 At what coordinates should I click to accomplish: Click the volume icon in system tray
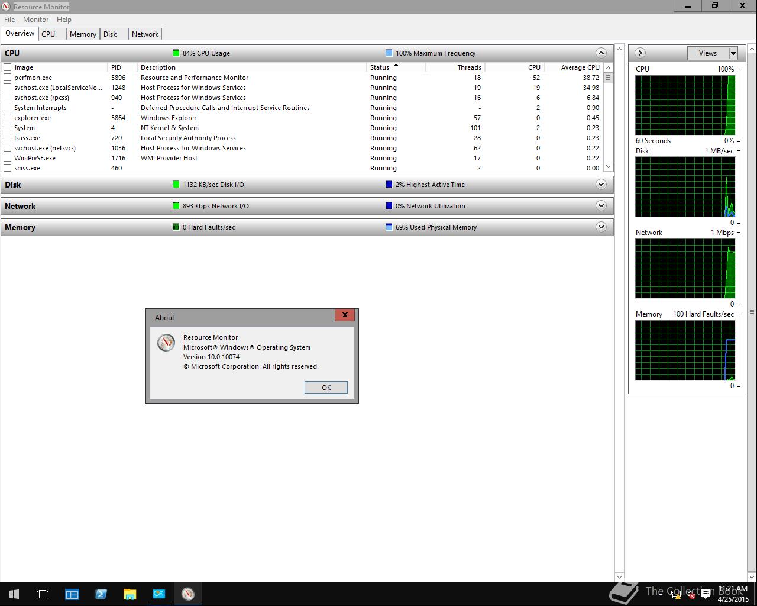690,594
